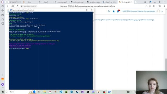Open the Chocolatey Software tab
167x94 pixels.
click(109, 2)
